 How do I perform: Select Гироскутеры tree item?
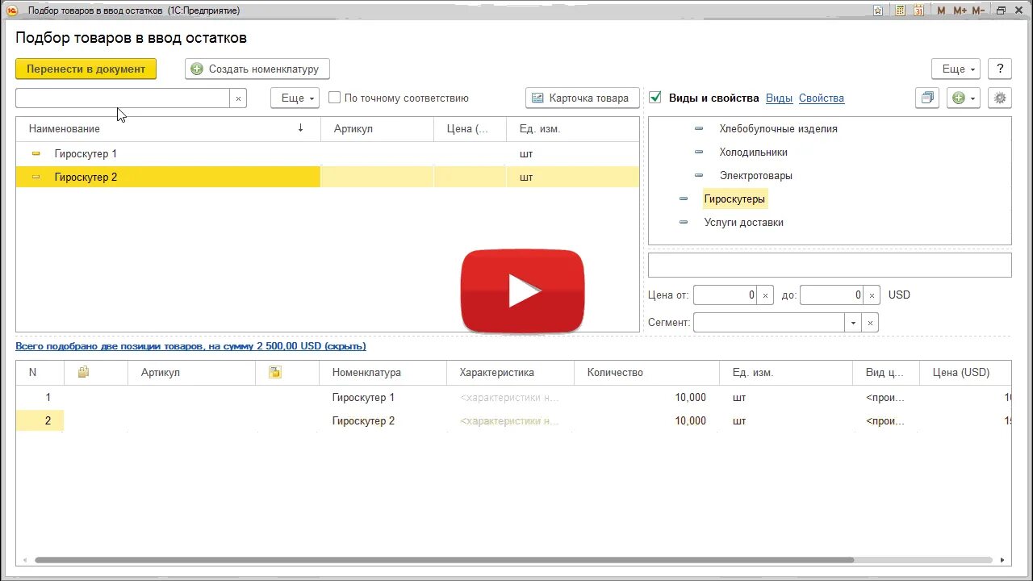click(734, 199)
